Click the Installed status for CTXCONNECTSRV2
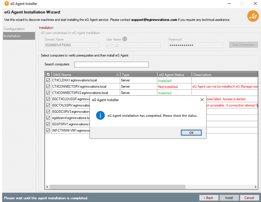This screenshot has height=202, width=261. 165,93
